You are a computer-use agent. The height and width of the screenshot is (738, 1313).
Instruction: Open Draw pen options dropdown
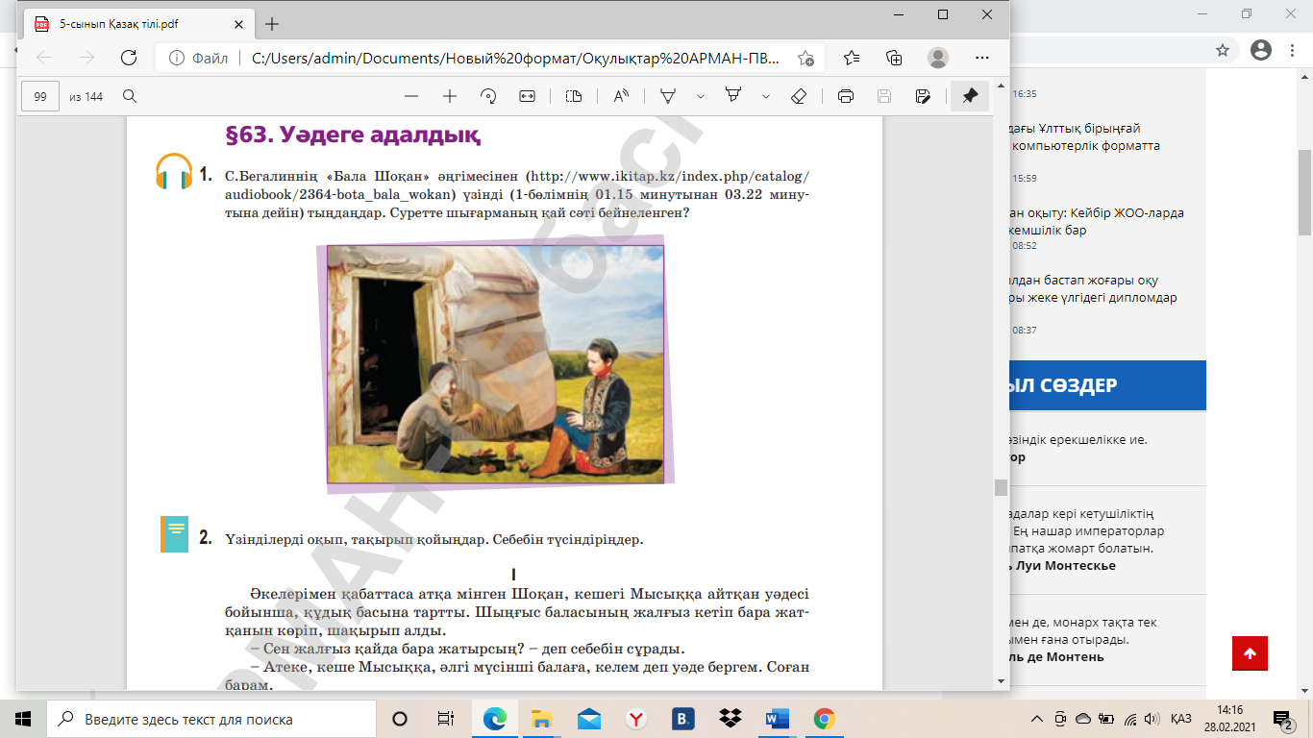point(701,96)
